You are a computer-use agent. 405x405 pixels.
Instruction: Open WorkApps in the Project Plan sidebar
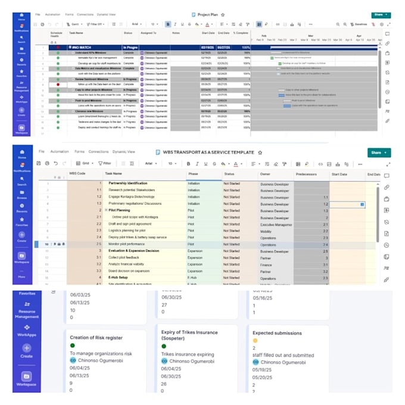pyautogui.click(x=21, y=99)
